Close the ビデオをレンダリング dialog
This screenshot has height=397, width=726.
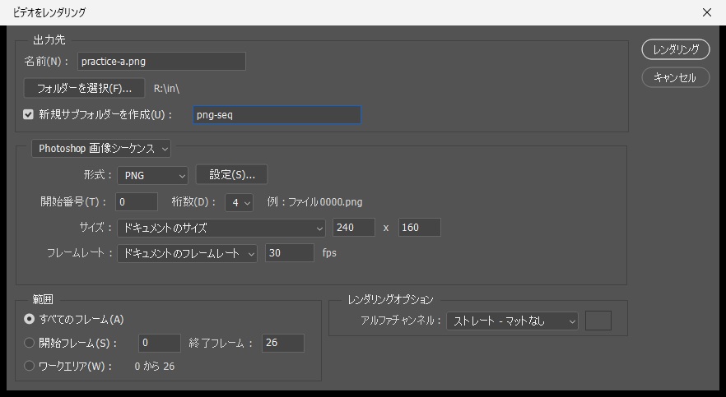pyautogui.click(x=706, y=12)
